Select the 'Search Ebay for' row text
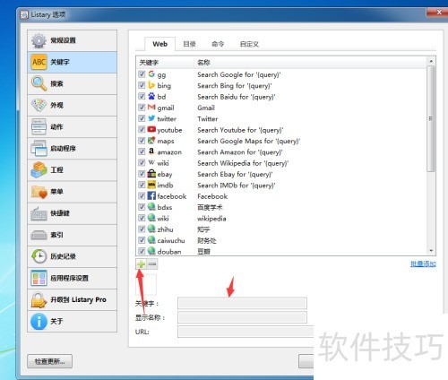This screenshot has width=448, height=380. click(235, 174)
